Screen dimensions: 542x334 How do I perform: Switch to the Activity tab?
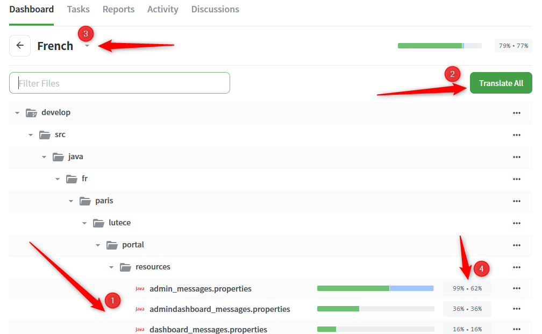coord(162,9)
